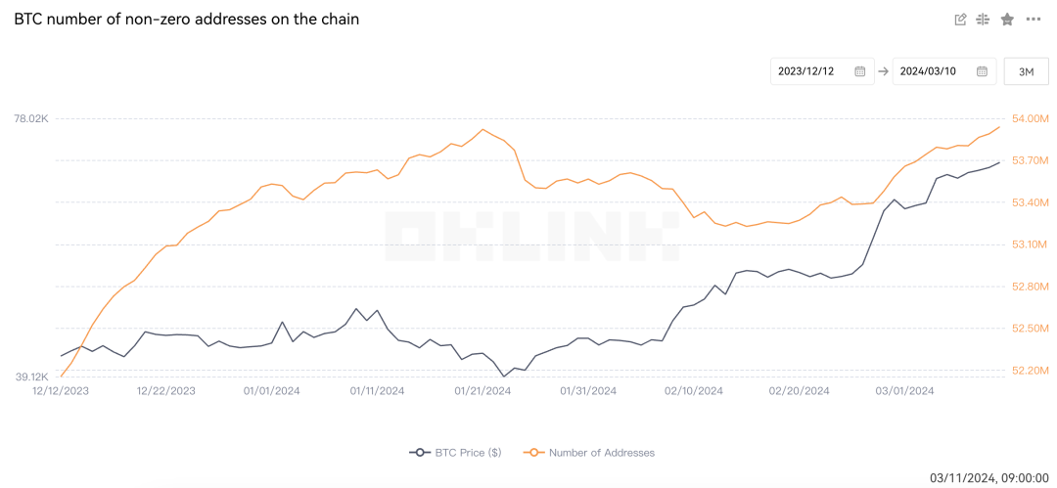
Task: Click the 54.00M right axis label
Action: (x=1030, y=118)
